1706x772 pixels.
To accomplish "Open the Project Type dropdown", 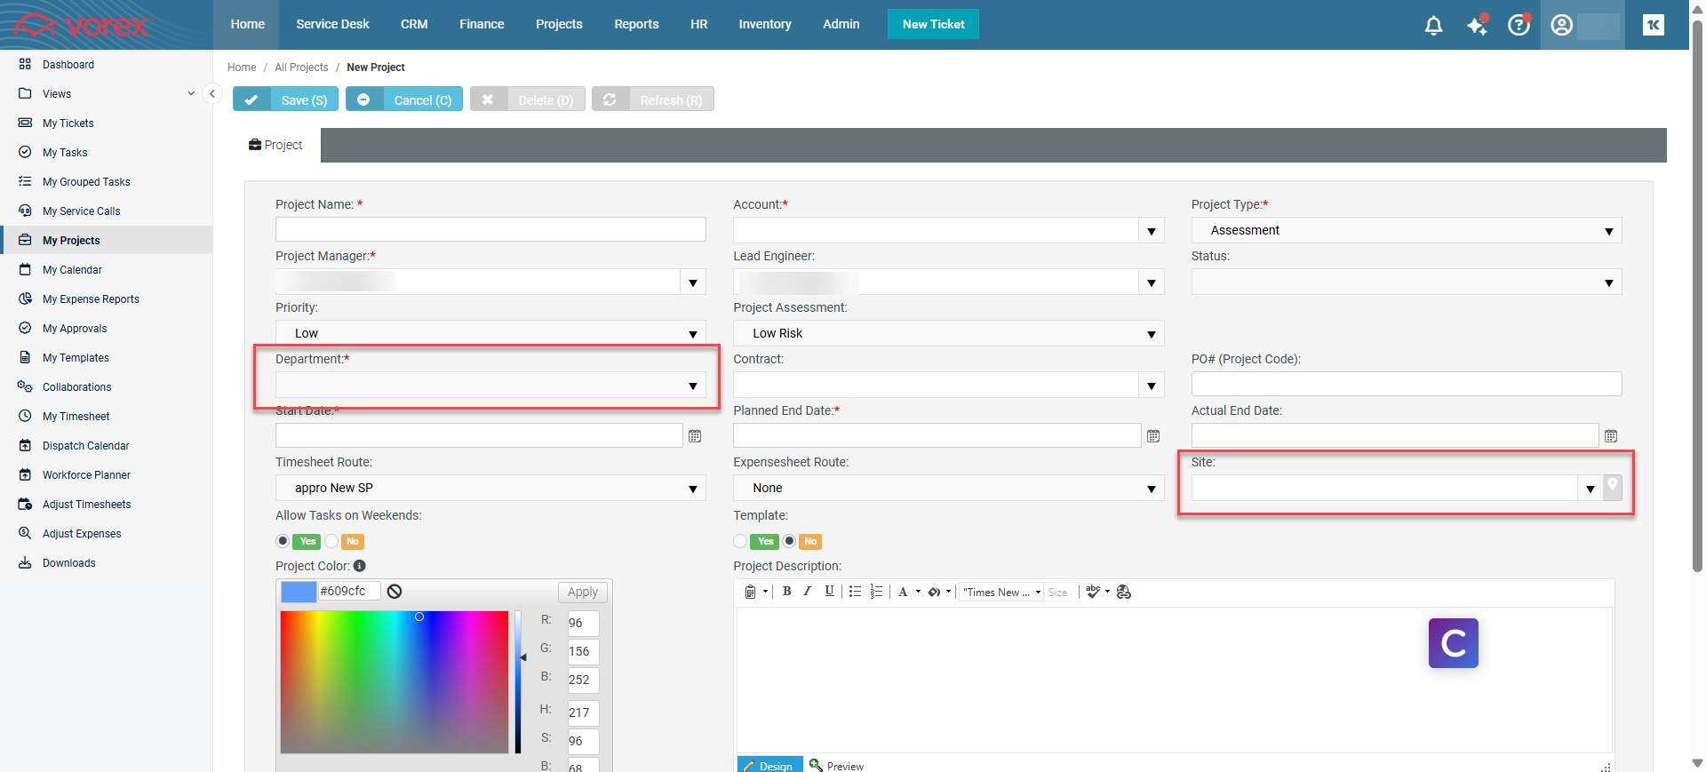I will pos(1608,231).
